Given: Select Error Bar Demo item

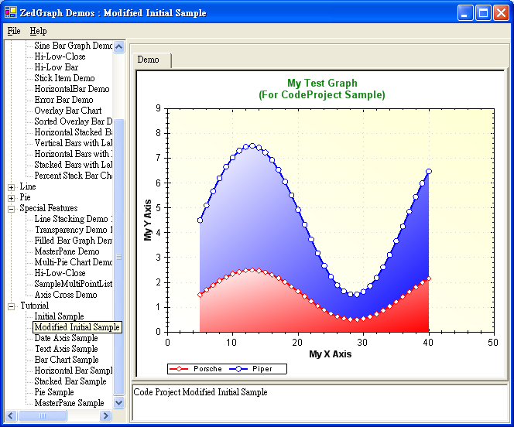Looking at the screenshot, I should tap(63, 100).
